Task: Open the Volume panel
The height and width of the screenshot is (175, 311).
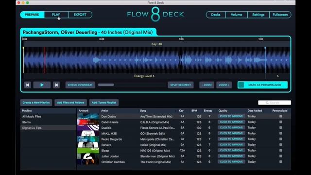Action: pyautogui.click(x=237, y=15)
